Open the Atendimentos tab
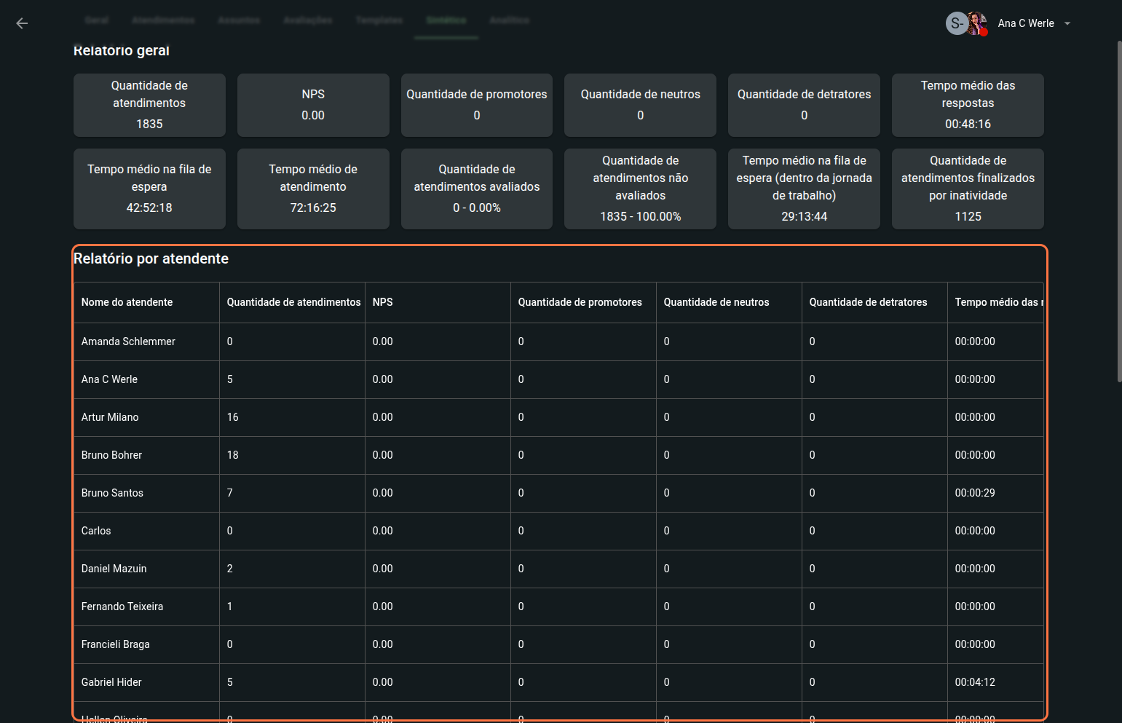Viewport: 1122px width, 723px height. coord(163,20)
